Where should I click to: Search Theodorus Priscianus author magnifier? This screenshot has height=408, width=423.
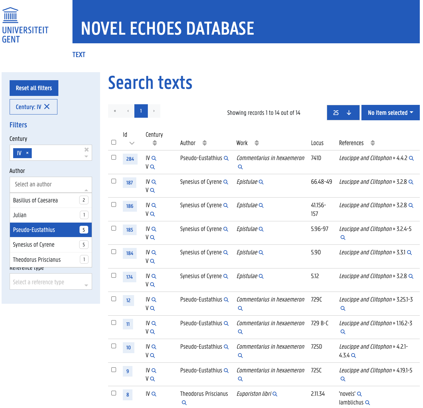(x=184, y=403)
